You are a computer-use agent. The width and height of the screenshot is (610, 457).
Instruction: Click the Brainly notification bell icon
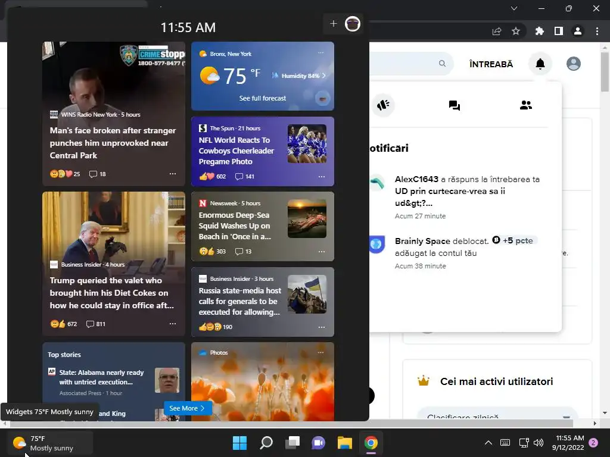(540, 64)
